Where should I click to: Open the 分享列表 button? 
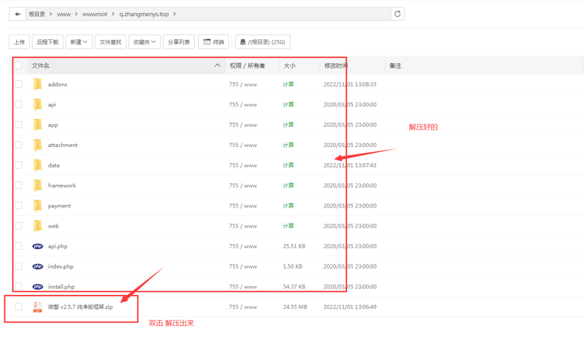point(178,42)
